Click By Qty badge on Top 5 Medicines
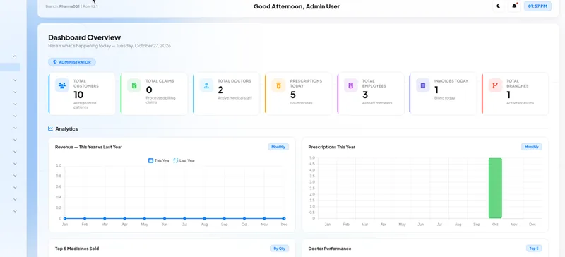 click(x=280, y=249)
